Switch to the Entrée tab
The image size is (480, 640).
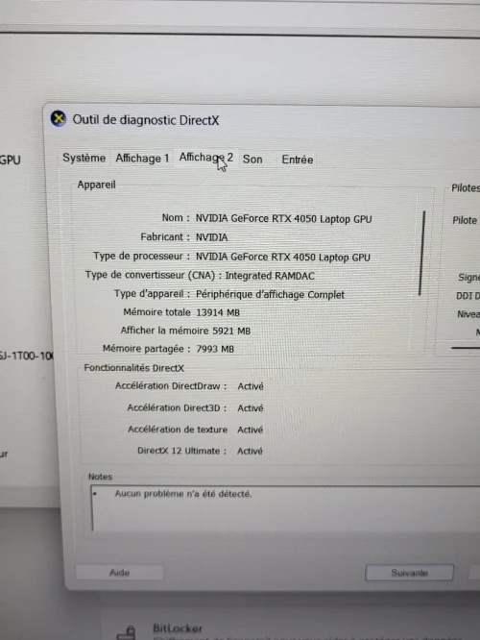coord(298,160)
